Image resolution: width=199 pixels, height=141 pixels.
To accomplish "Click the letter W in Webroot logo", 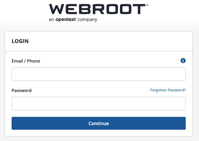I will pyautogui.click(x=57, y=9).
